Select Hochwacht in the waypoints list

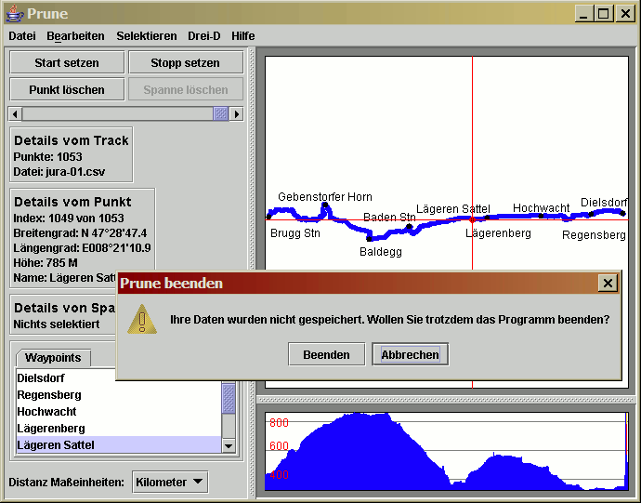click(x=46, y=412)
